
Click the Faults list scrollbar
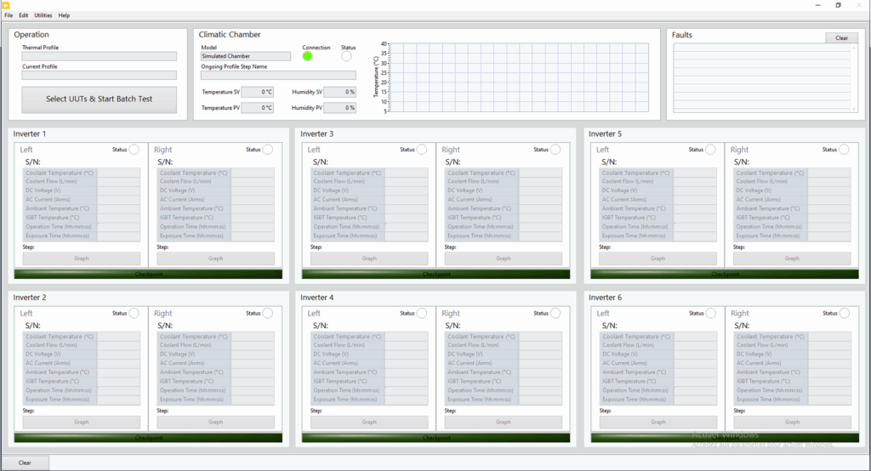(x=854, y=77)
